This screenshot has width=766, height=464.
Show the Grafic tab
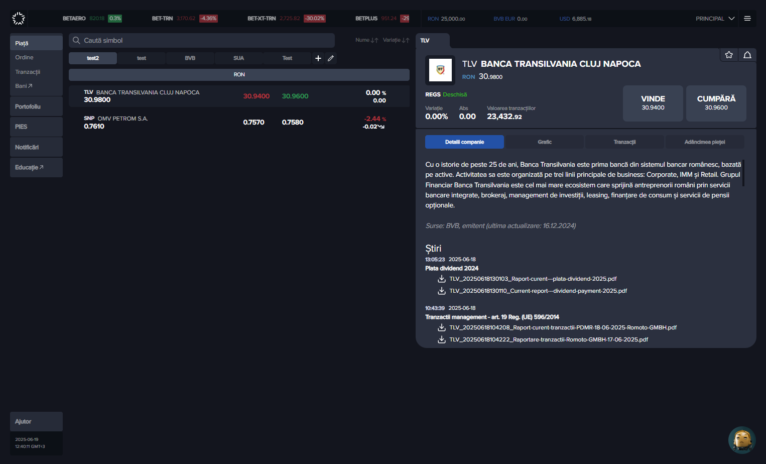[545, 142]
